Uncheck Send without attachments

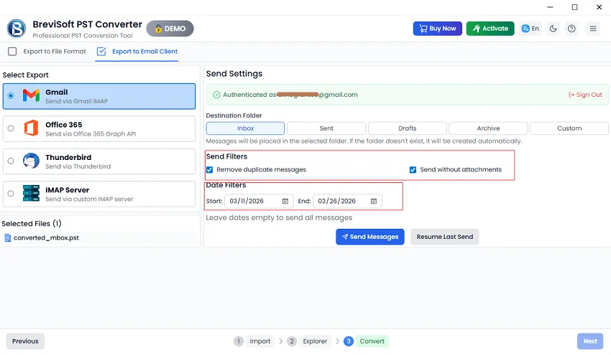[413, 169]
